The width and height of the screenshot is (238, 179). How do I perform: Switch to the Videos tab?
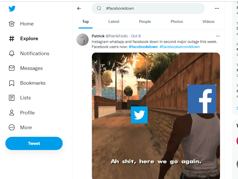tap(208, 22)
